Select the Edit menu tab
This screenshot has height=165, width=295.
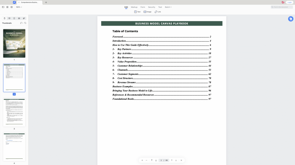126,7
